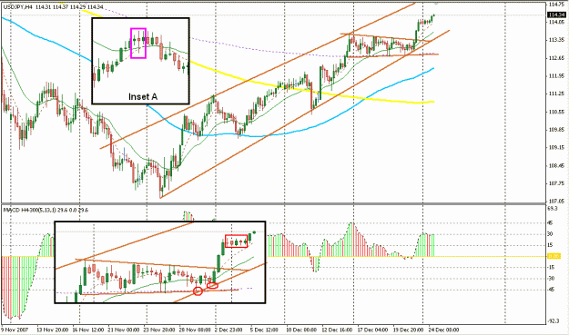Click the -92.3 MACD scale value
Image resolution: width=569 pixels, height=335 pixels.
[554, 321]
